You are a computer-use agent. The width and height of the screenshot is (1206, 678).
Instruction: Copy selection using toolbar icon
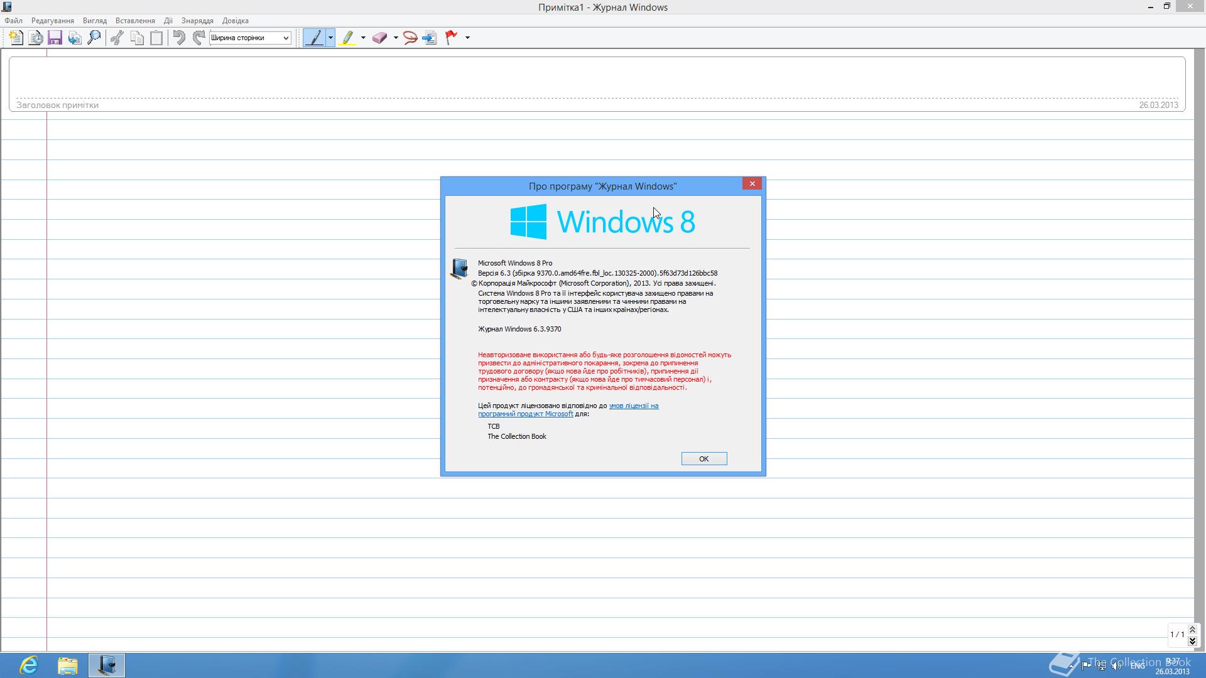(137, 38)
